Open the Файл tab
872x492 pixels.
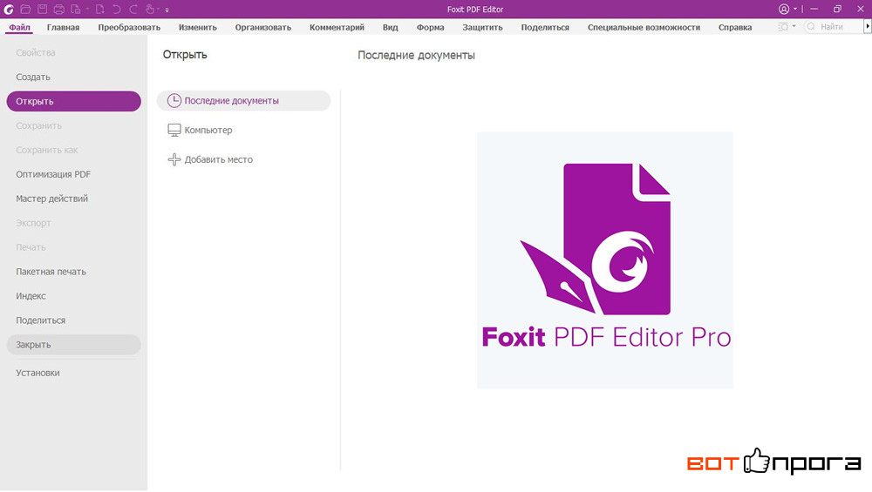(x=19, y=27)
